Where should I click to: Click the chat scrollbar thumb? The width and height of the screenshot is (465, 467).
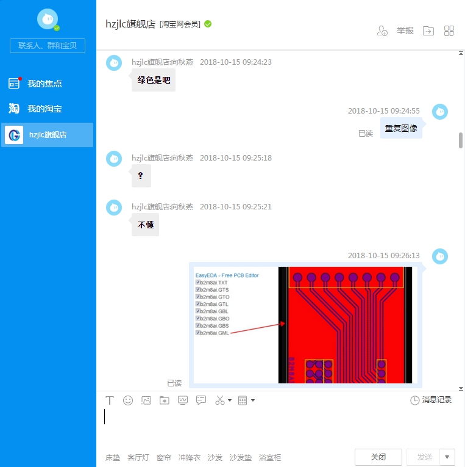[x=461, y=140]
